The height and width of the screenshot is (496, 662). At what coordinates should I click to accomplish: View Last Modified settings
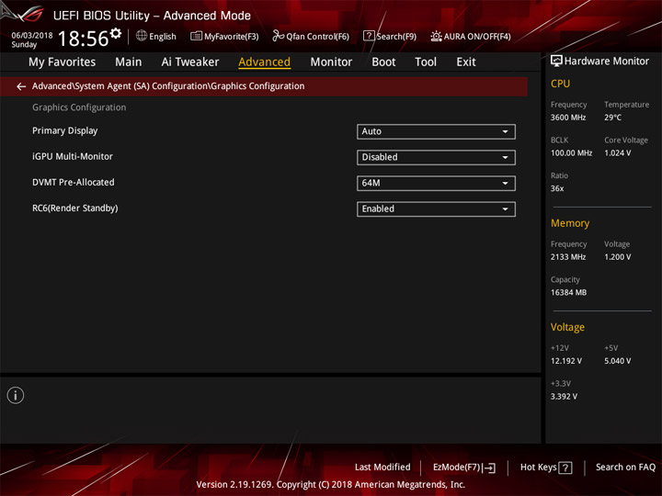tap(382, 468)
